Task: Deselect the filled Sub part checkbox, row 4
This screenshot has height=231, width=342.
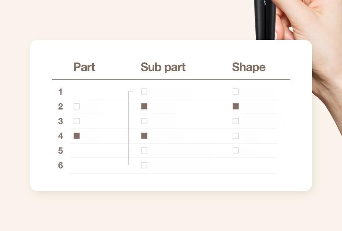Action: pyautogui.click(x=144, y=136)
